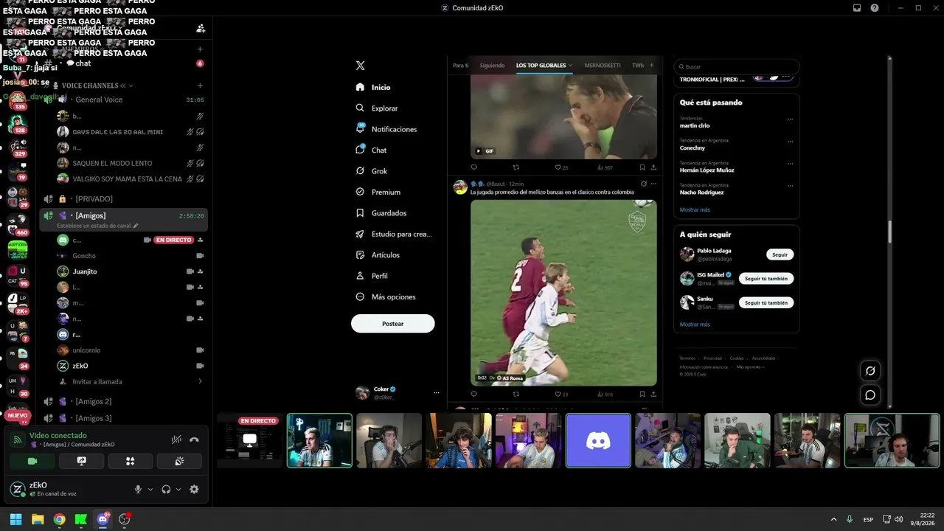The height and width of the screenshot is (531, 944).
Task: Open the EN DIRECTO stream thumbnail
Action: pos(249,440)
